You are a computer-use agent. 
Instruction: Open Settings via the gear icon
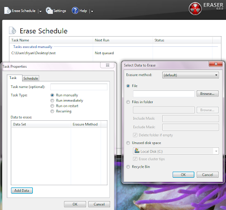(x=49, y=11)
